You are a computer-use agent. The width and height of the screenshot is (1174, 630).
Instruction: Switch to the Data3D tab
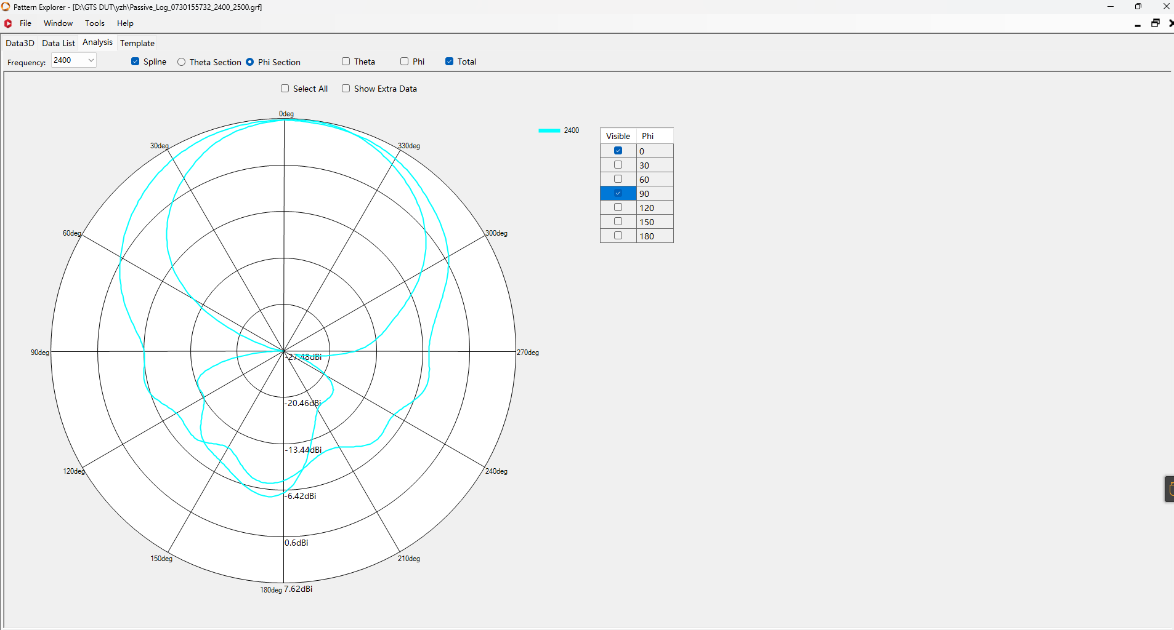[20, 43]
